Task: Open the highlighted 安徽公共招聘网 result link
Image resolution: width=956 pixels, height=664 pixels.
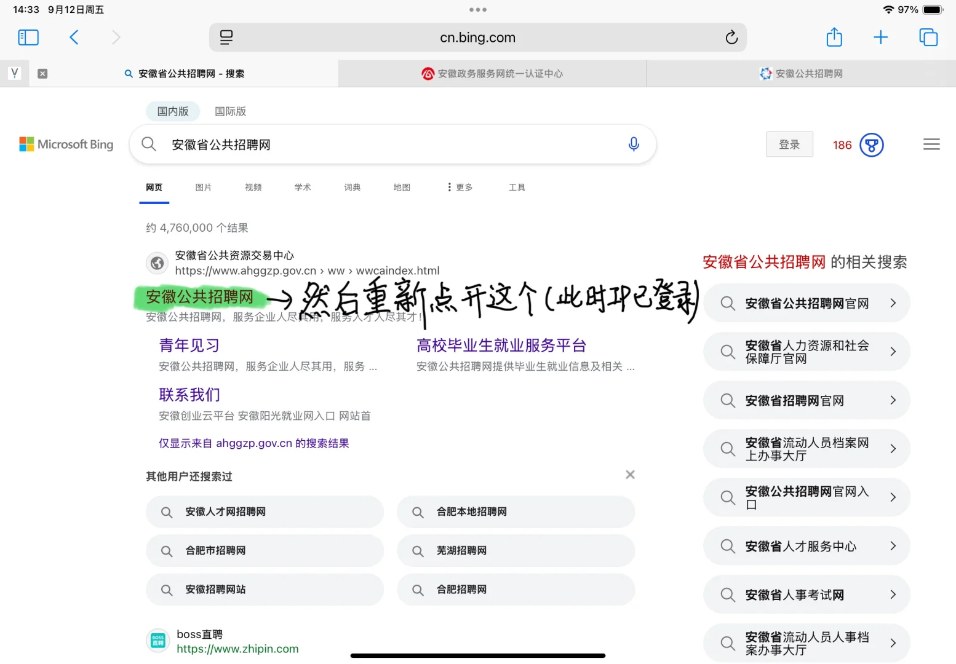Action: click(x=200, y=297)
